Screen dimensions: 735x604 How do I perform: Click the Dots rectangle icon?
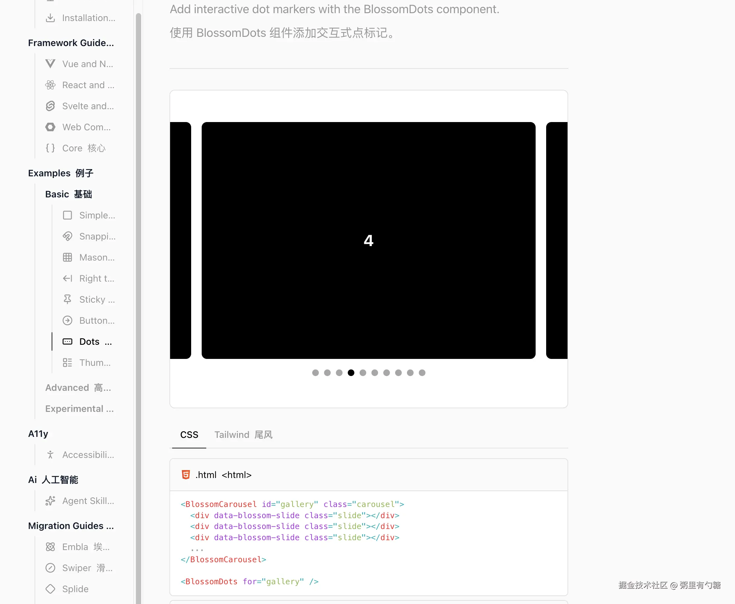[67, 342]
